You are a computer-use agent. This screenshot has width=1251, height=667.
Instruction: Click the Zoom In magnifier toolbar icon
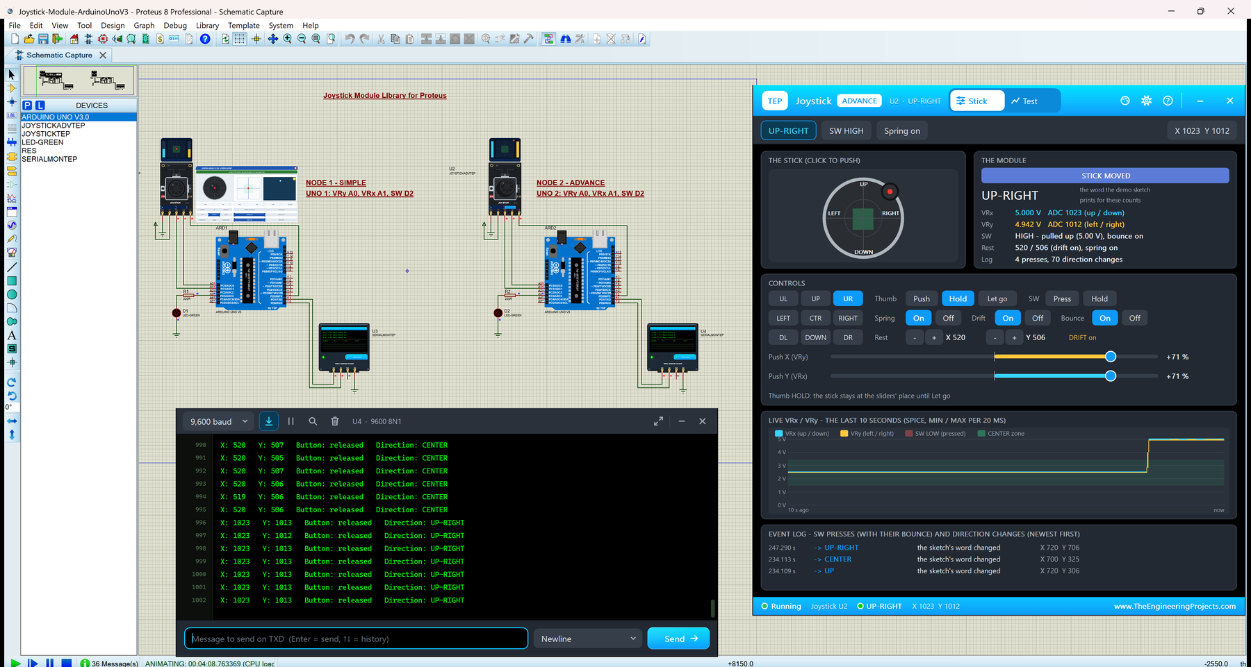click(287, 39)
